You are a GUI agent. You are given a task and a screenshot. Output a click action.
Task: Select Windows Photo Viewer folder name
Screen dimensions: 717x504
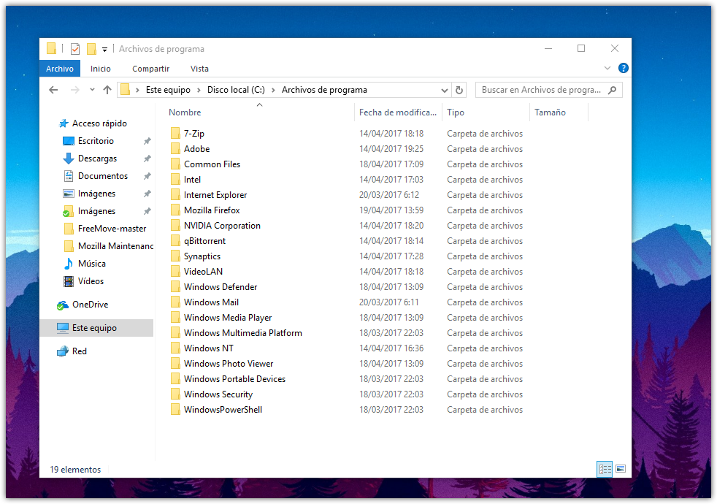point(229,364)
